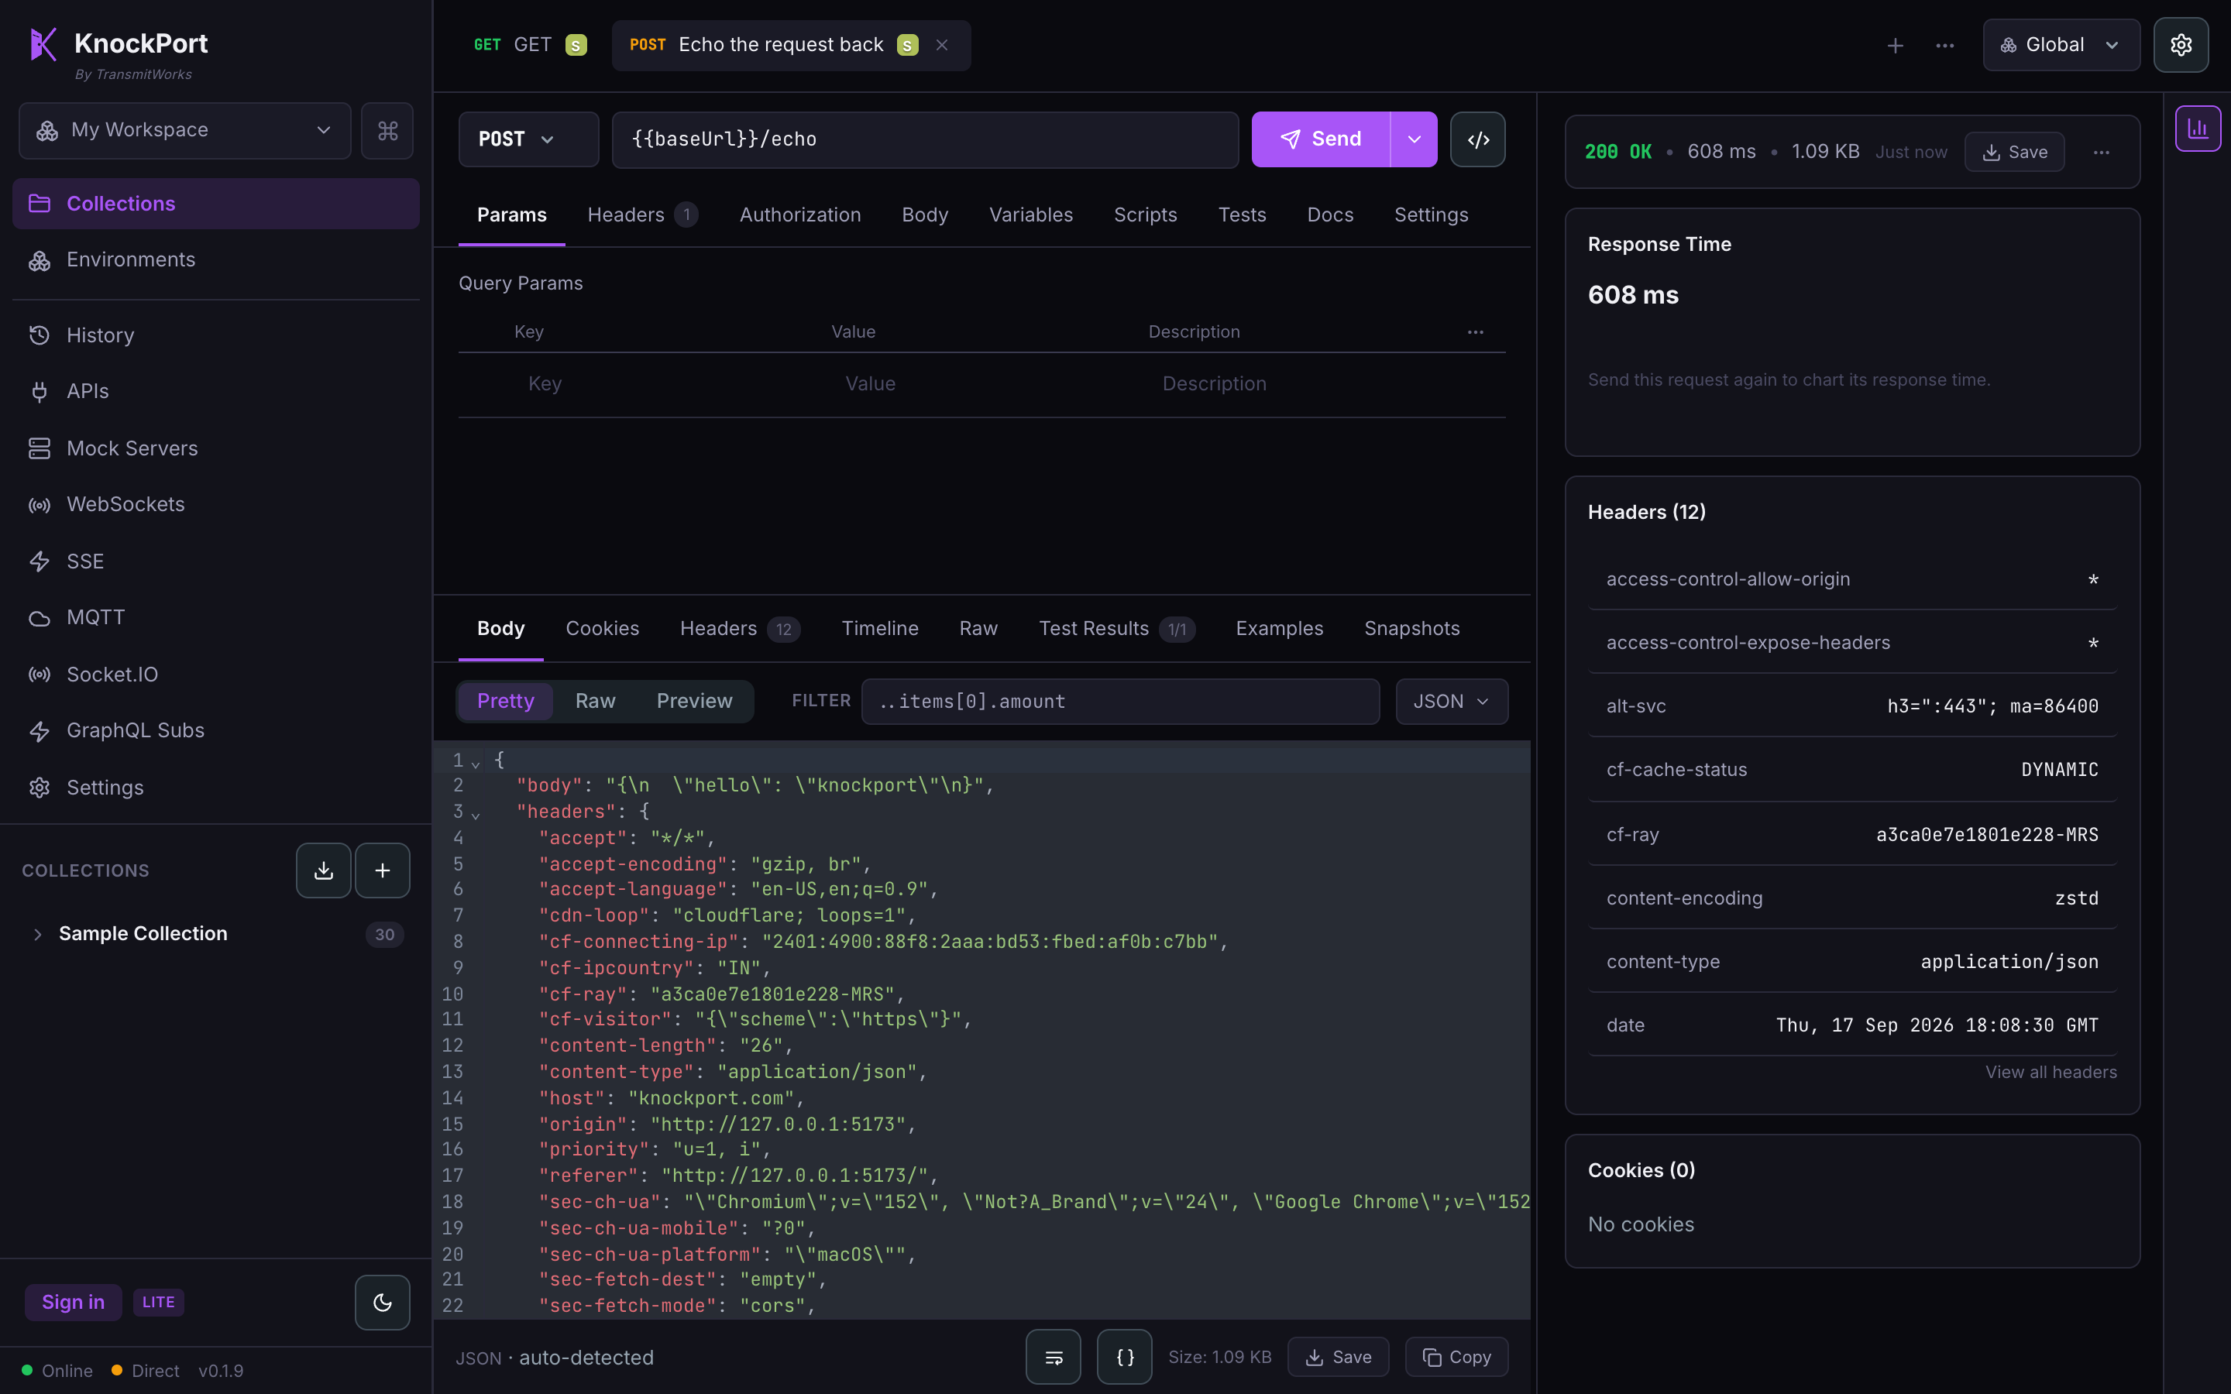Screen dimensions: 2231x1394
Task: Click the response filter input field
Action: [1119, 702]
